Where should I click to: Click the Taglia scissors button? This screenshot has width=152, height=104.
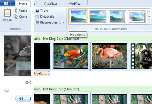click(x=21, y=11)
